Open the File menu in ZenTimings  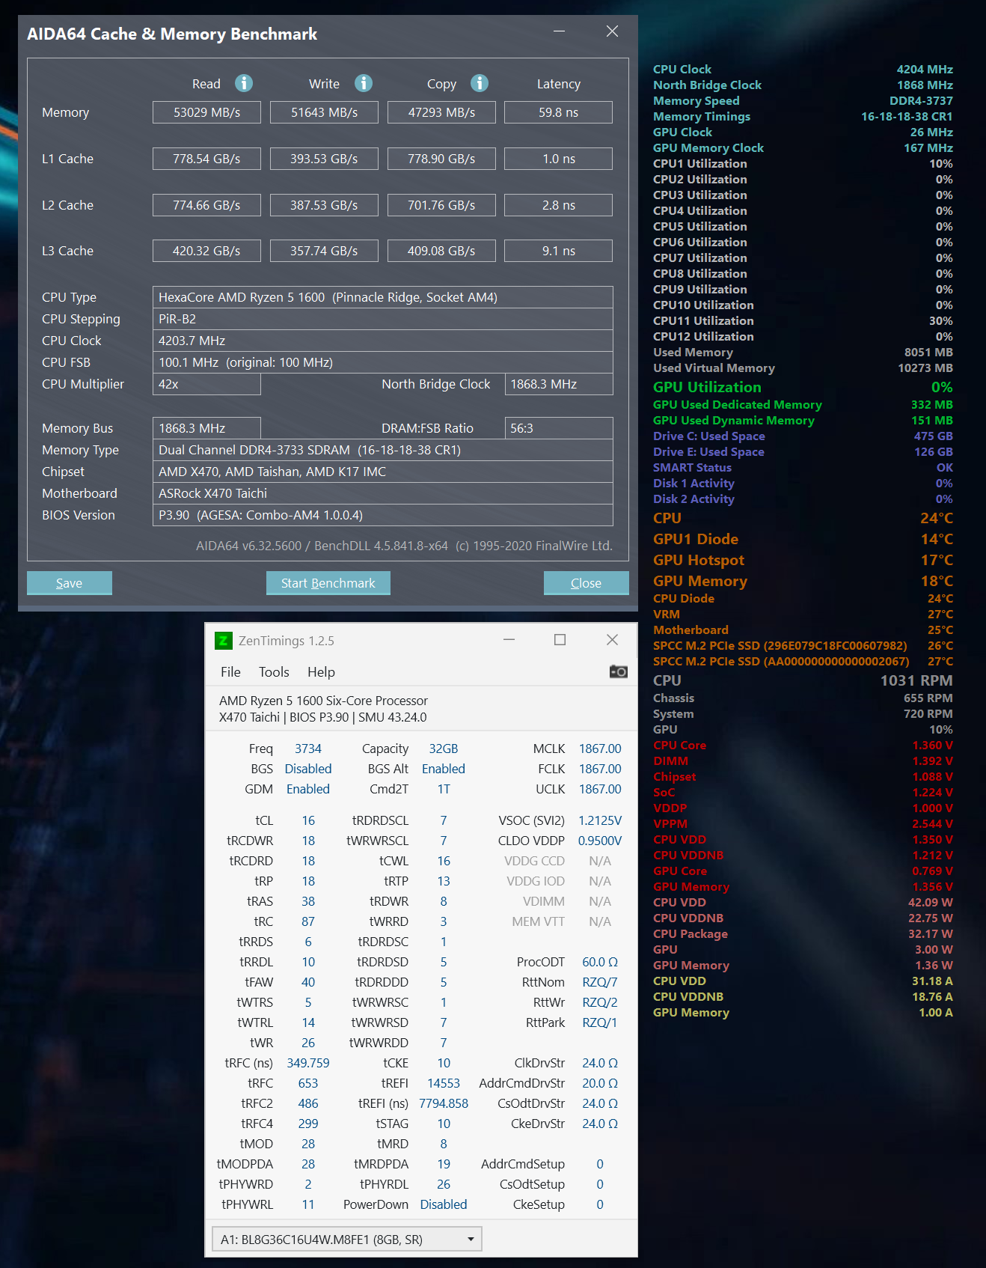(x=230, y=672)
